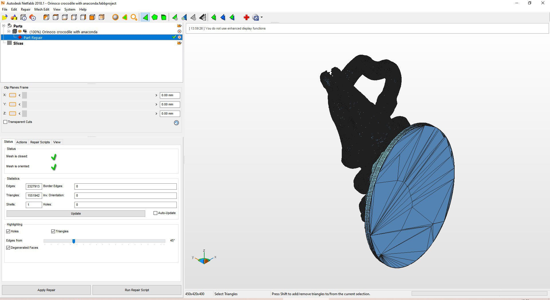Switch to the Actions tab
Viewport: 550px width, 300px height.
point(21,142)
